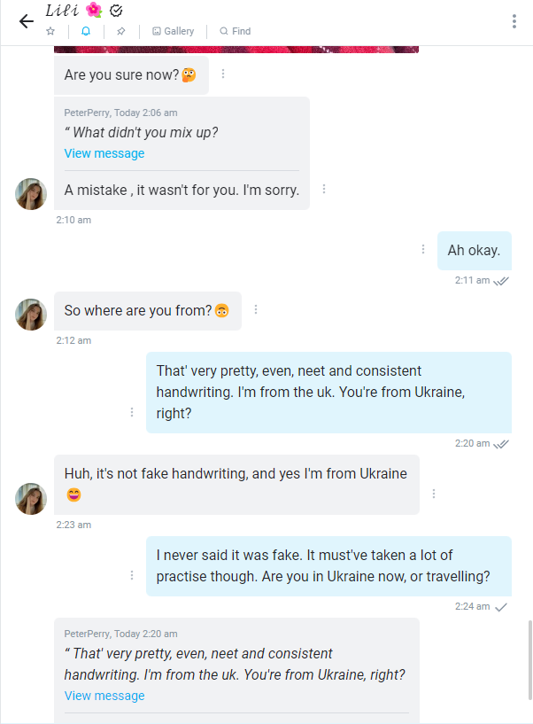This screenshot has height=724, width=533.
Task: Pin this conversation with pin icon
Action: click(121, 31)
